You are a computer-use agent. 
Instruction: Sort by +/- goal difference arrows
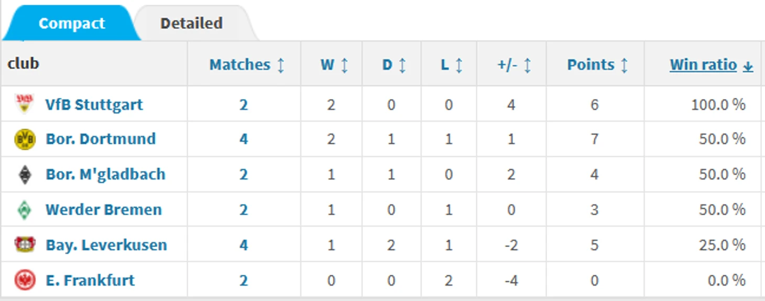[x=527, y=65]
